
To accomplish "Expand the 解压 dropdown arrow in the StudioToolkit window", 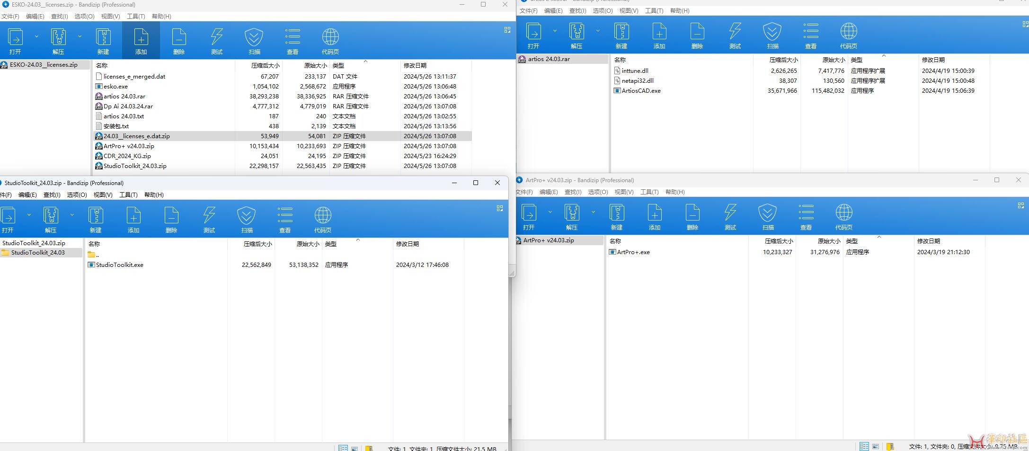I will (72, 215).
